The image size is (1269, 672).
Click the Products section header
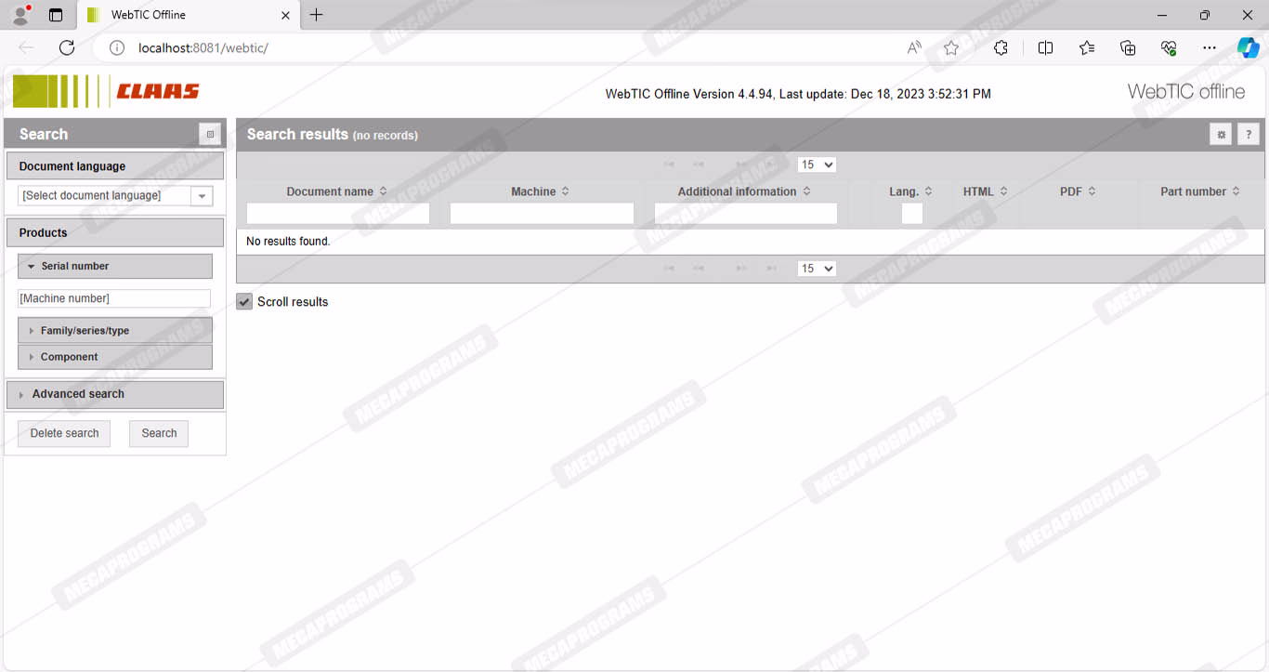pyautogui.click(x=115, y=232)
